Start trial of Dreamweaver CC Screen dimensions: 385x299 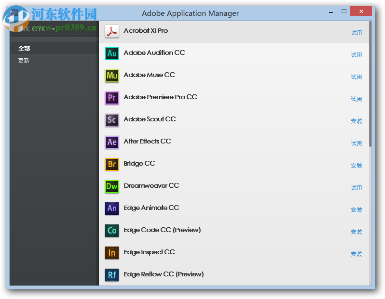[356, 188]
